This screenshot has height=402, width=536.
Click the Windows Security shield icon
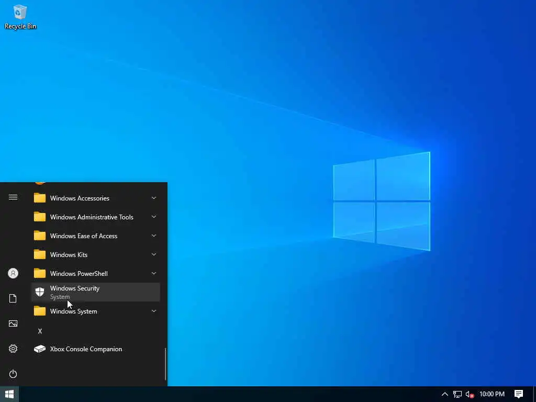click(x=40, y=292)
